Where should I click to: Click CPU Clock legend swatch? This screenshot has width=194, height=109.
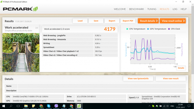coord(169,29)
